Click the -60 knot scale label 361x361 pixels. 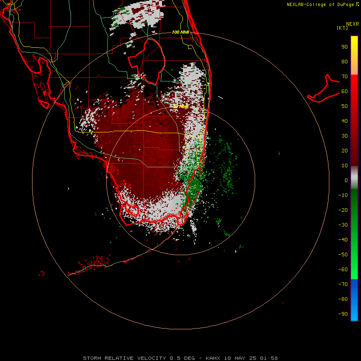343,270
